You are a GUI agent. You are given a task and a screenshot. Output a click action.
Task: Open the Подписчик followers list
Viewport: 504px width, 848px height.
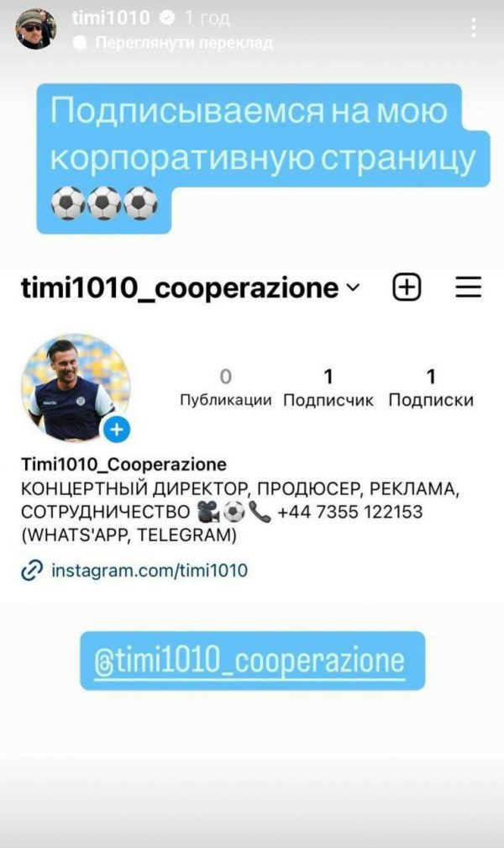coord(328,387)
